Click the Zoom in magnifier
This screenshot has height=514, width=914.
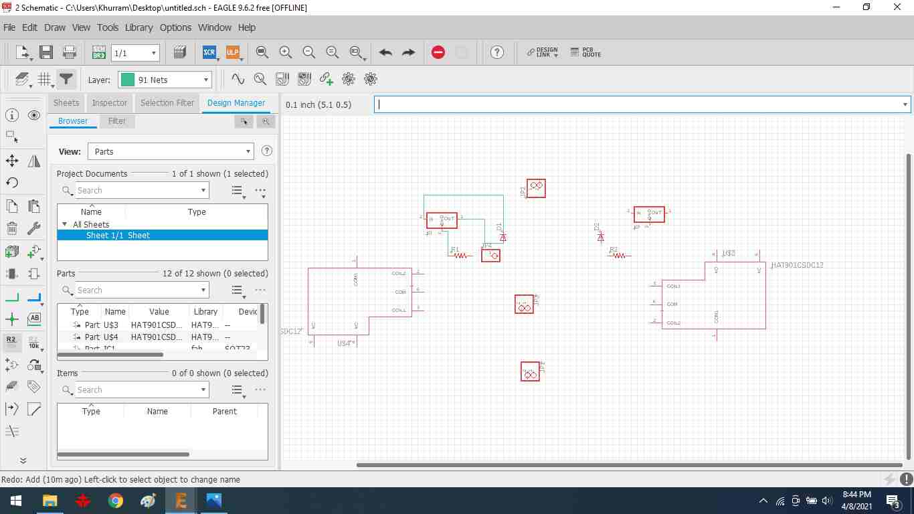click(x=286, y=52)
